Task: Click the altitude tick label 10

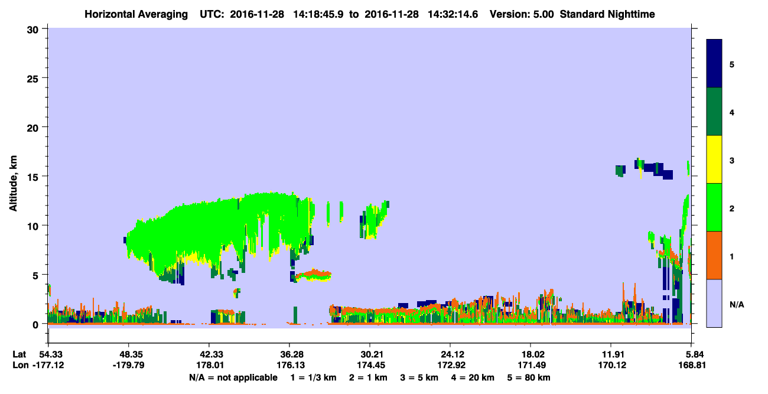Action: point(34,226)
